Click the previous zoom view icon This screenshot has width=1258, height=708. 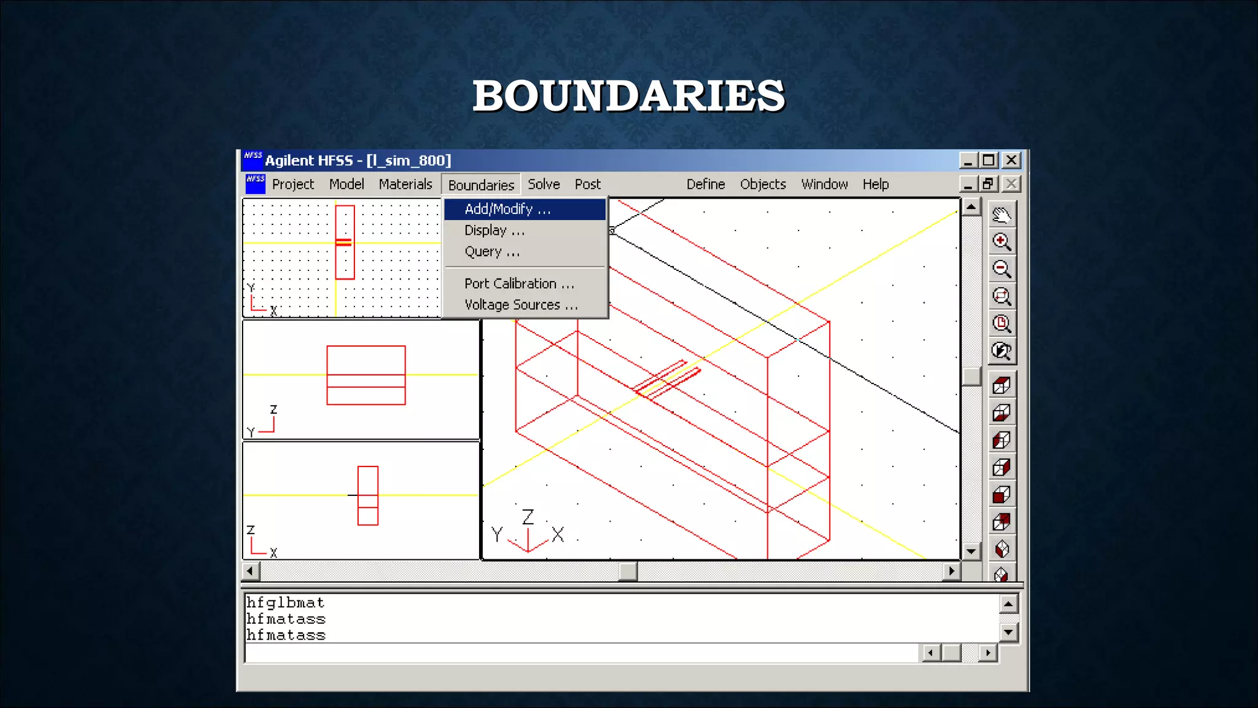pyautogui.click(x=1002, y=350)
